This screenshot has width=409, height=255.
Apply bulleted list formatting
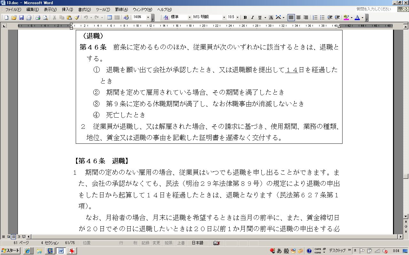[322, 18]
